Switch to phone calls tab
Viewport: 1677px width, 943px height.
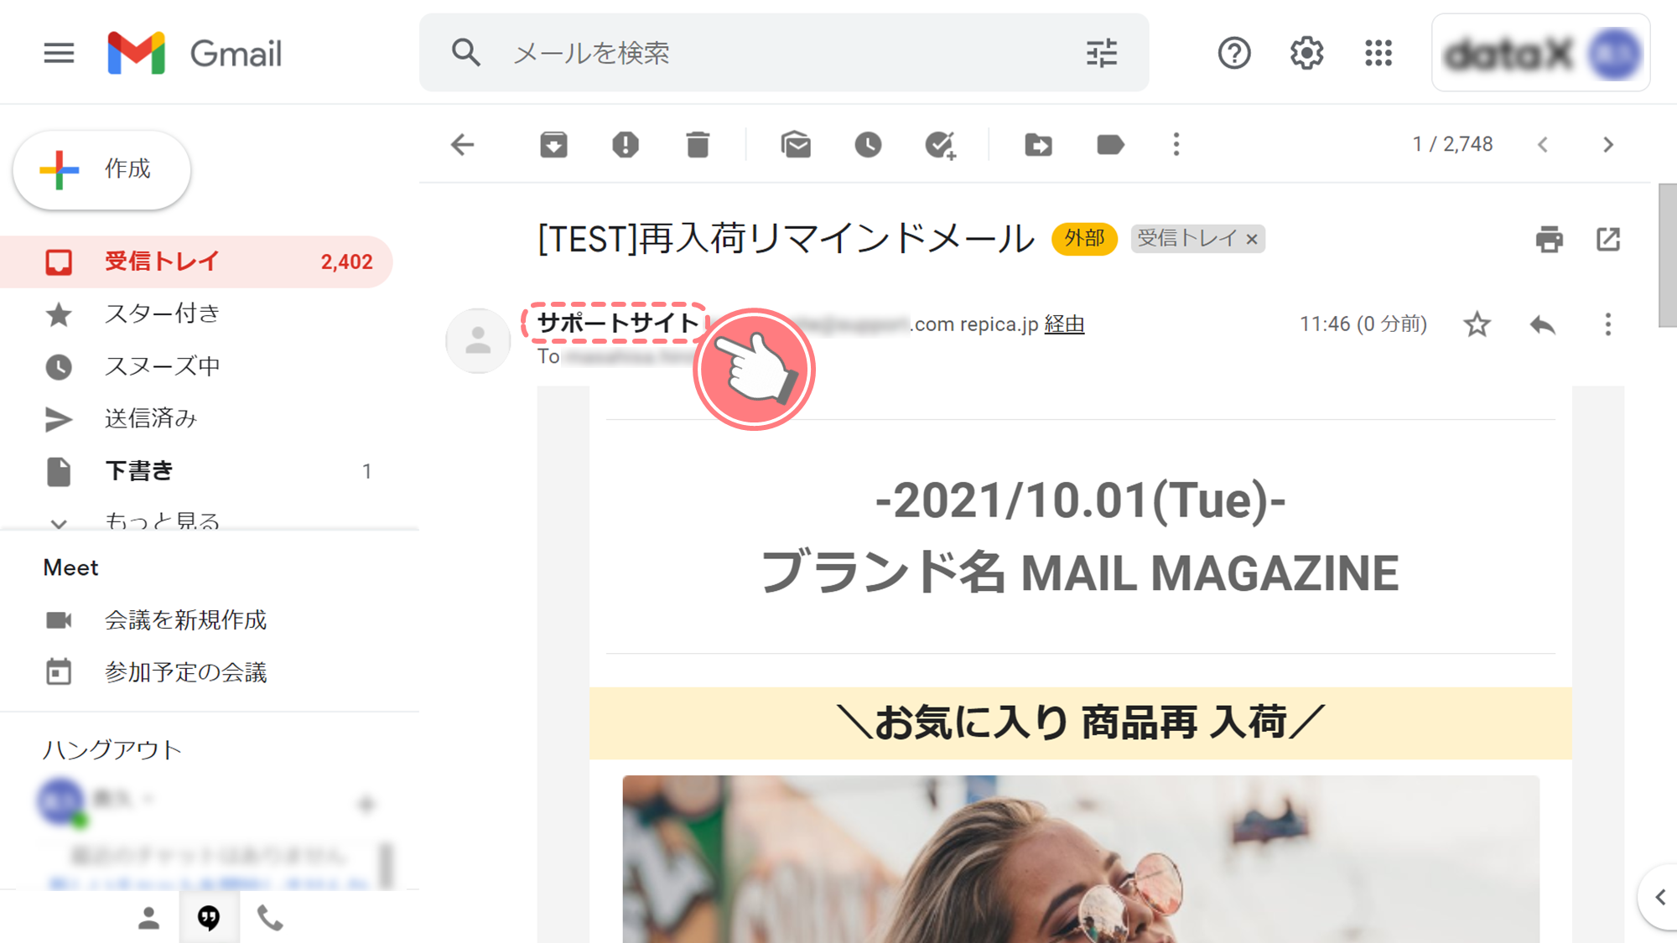tap(269, 919)
